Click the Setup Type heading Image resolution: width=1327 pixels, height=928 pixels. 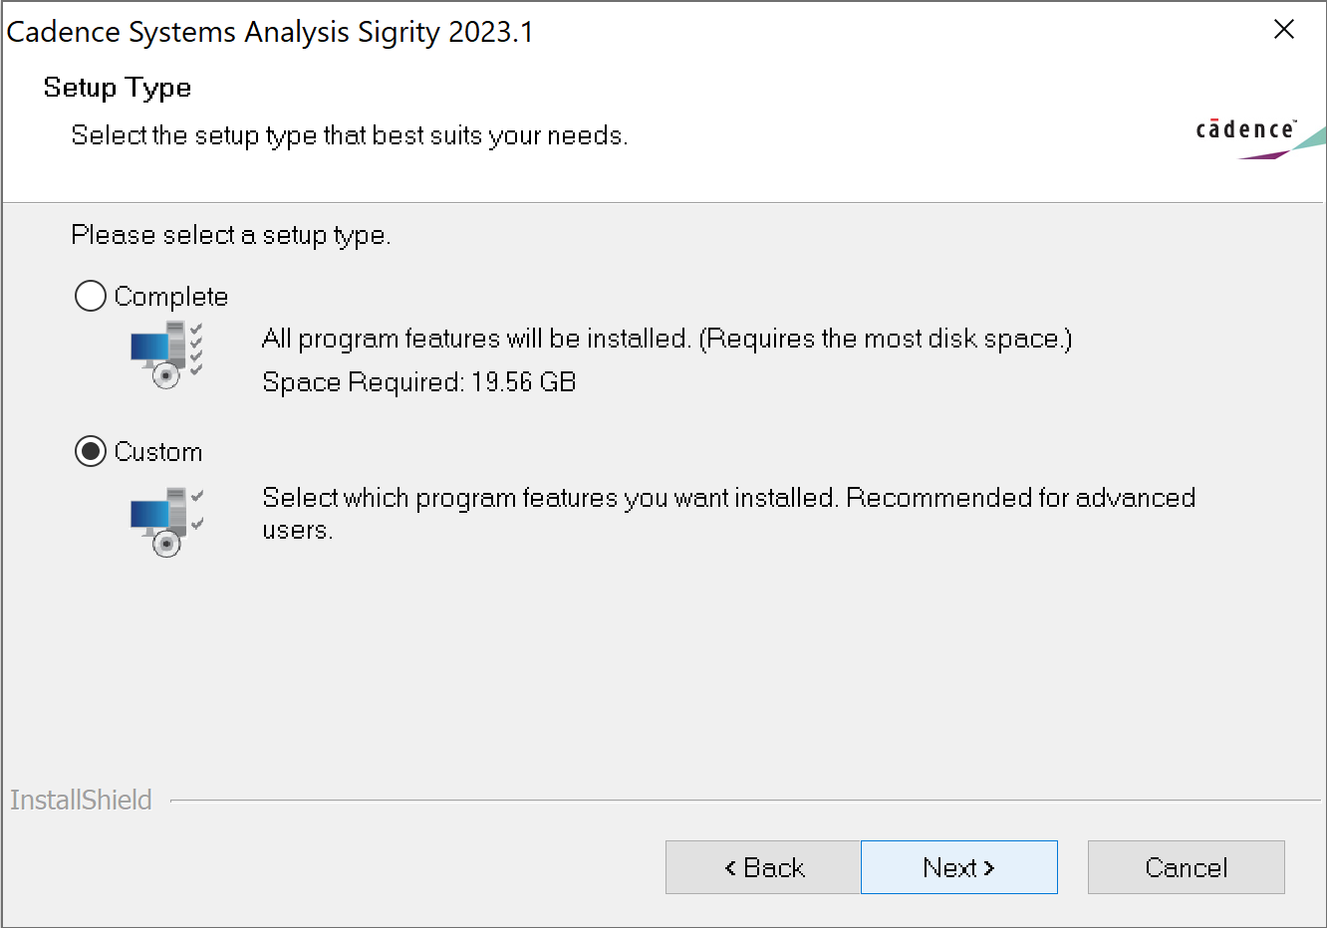[118, 88]
